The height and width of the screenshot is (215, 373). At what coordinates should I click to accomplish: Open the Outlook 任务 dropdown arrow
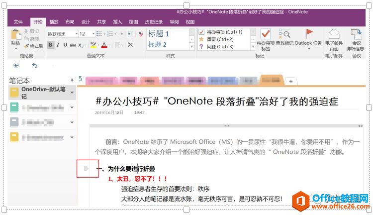309,49
